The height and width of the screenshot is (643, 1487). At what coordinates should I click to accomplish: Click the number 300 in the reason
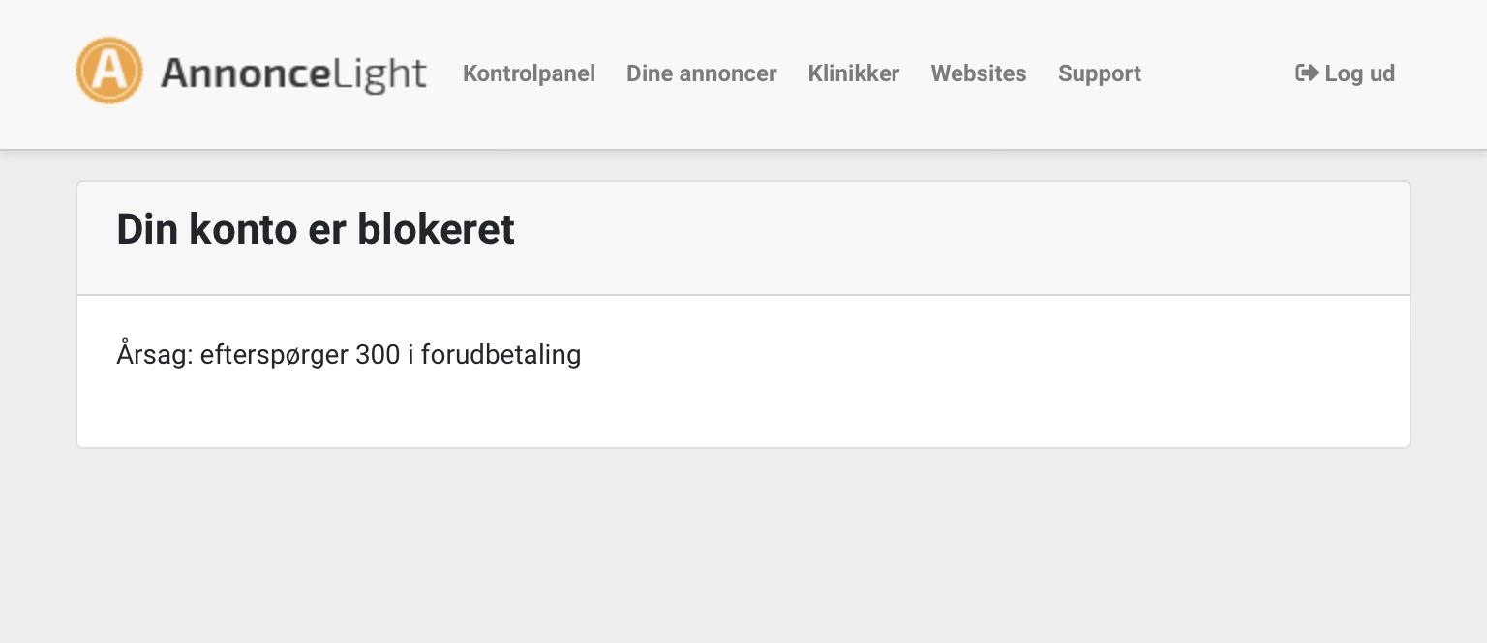click(x=378, y=355)
